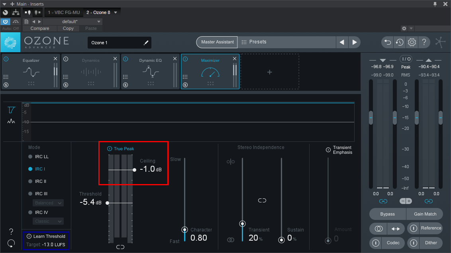This screenshot has height=253, width=451.
Task: Edit preset name pencil icon
Action: click(146, 43)
